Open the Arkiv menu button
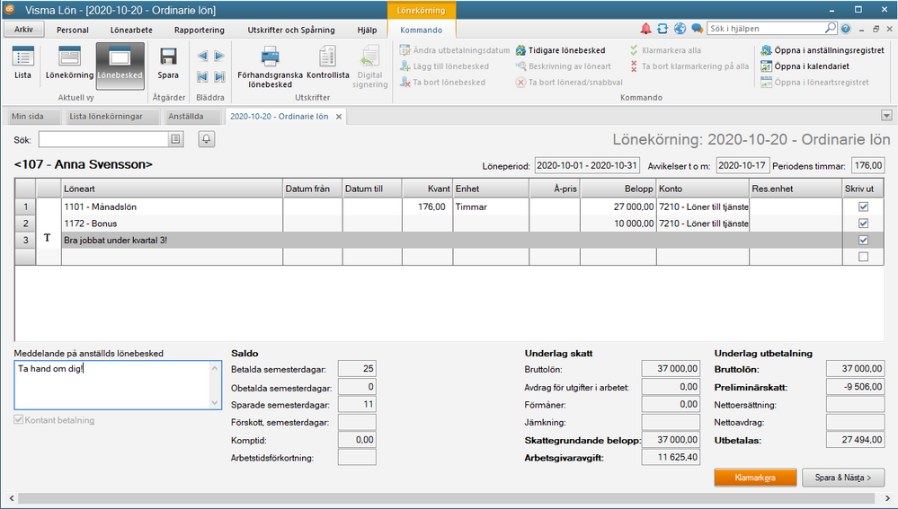 [x=22, y=30]
